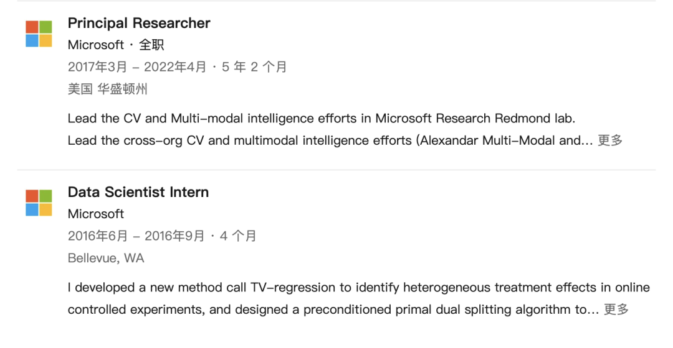This screenshot has height=348, width=673.
Task: Click the 2016年6月 – 2016年9月 date range
Action: point(136,236)
